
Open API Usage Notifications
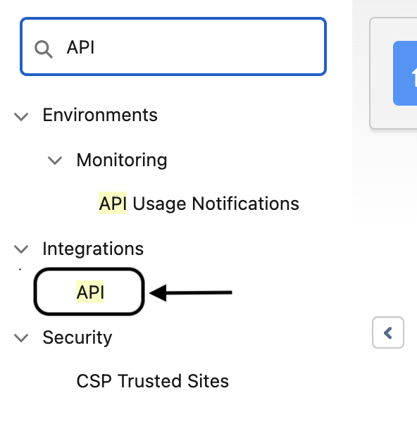[x=199, y=204]
